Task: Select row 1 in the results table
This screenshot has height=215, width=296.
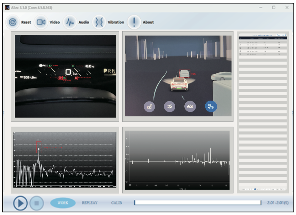Action: pos(262,42)
